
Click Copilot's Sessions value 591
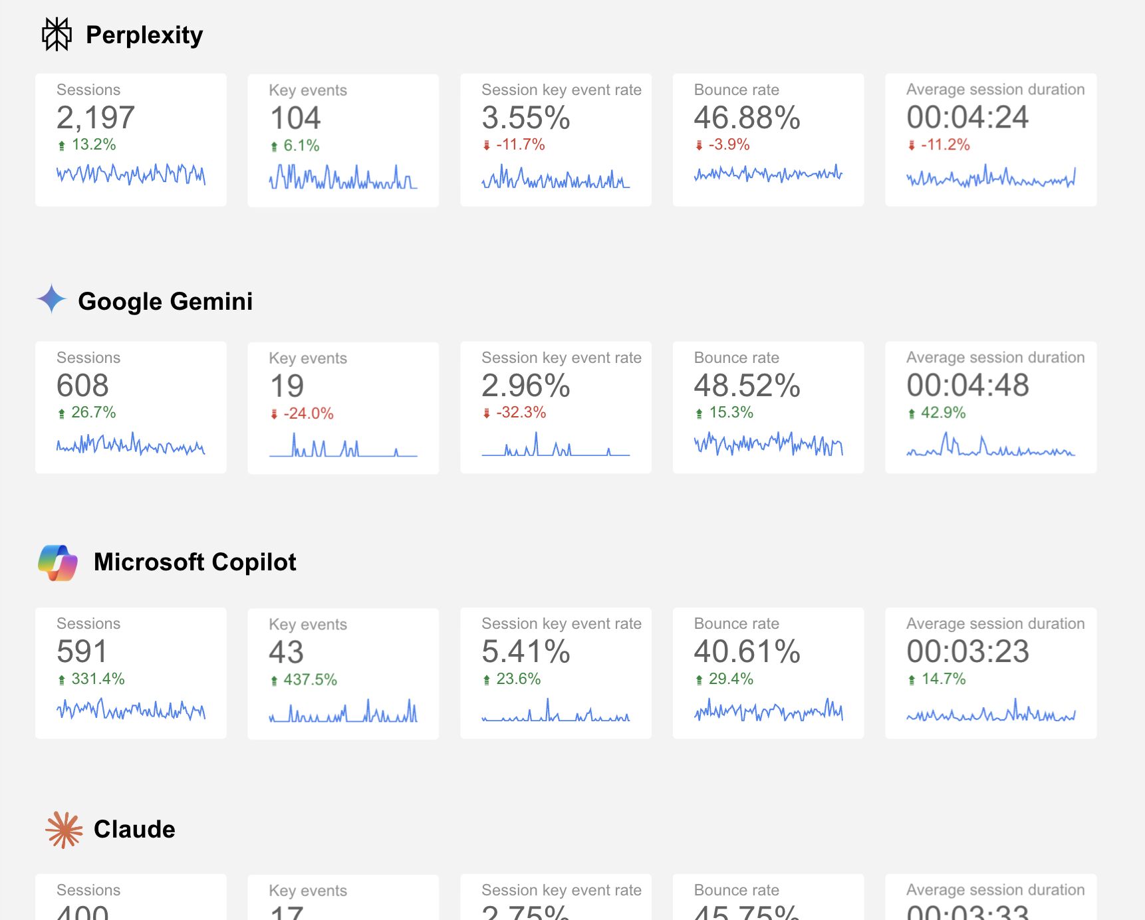click(x=82, y=651)
